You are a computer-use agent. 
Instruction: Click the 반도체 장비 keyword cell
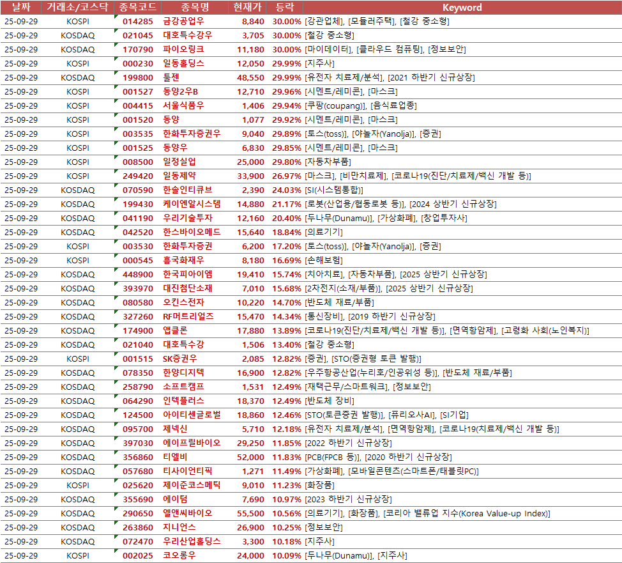(x=330, y=401)
